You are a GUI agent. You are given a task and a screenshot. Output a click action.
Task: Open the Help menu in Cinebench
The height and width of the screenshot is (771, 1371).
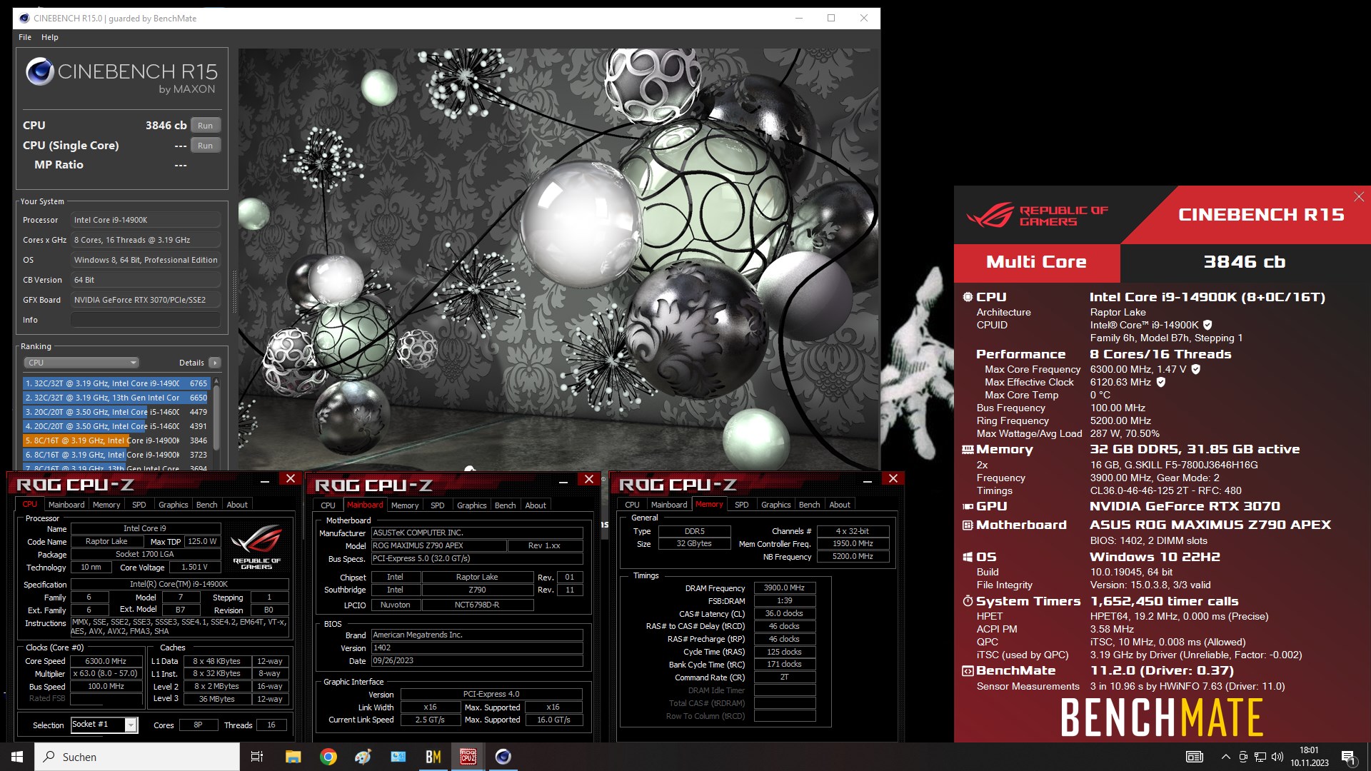tap(50, 37)
